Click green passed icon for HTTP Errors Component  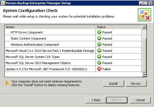[99, 32]
